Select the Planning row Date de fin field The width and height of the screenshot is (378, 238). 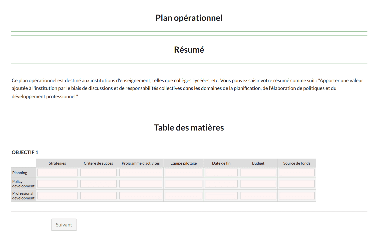[221, 173]
